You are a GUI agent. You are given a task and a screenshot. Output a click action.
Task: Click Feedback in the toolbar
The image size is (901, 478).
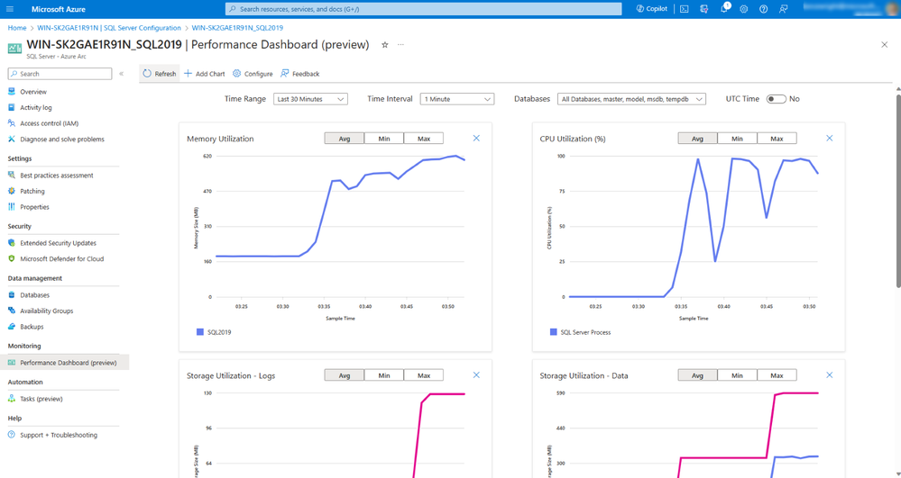[300, 74]
